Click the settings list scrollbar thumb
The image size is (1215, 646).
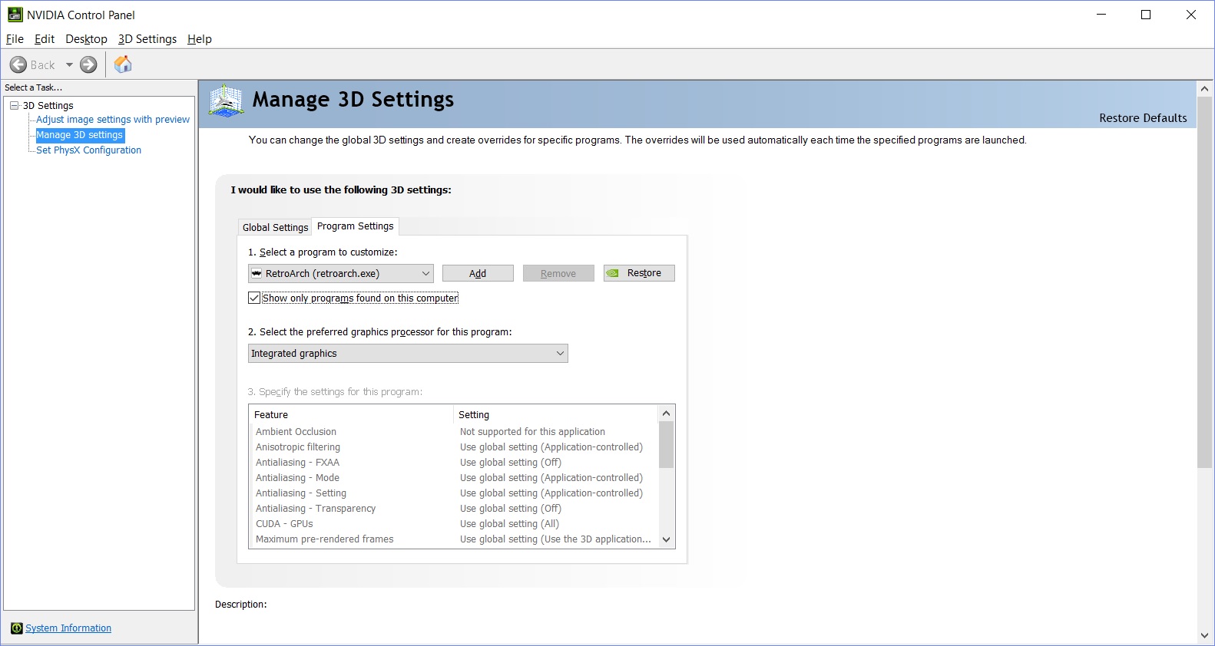[666, 445]
